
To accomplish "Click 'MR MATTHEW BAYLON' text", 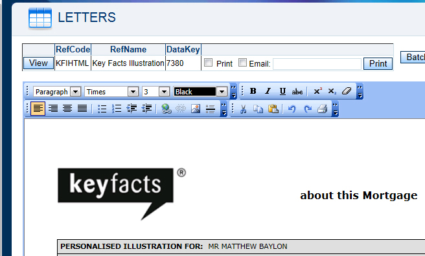I will click(247, 246).
